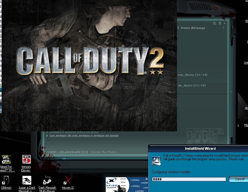This screenshot has width=248, height=192.
Task: Click the Xfire document list icon
Action: click(x=220, y=23)
